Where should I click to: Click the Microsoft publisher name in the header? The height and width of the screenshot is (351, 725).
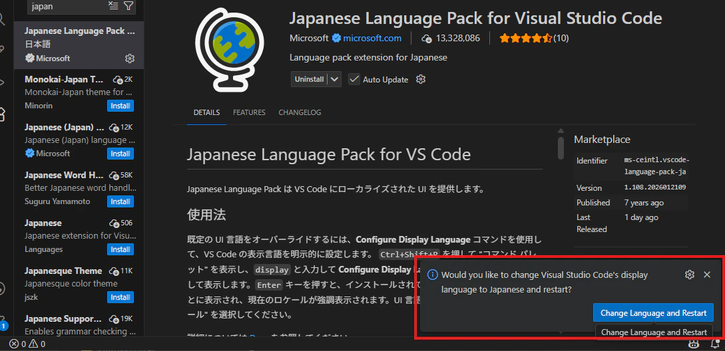pyautogui.click(x=309, y=39)
